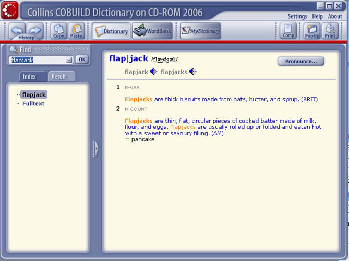Click the N-COUNT grammar label

pyautogui.click(x=136, y=109)
